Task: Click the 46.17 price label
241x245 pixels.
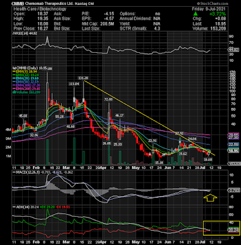Action: 120,116
